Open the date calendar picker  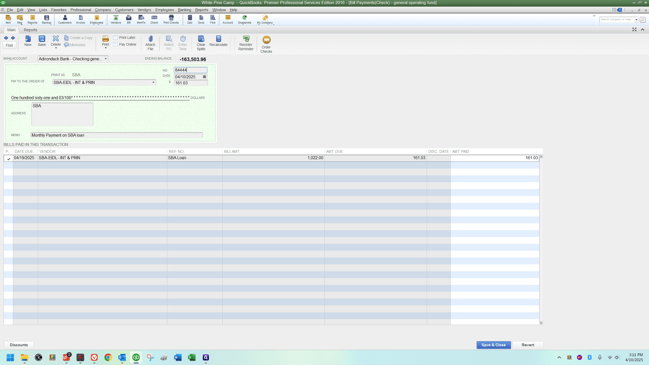[x=204, y=77]
